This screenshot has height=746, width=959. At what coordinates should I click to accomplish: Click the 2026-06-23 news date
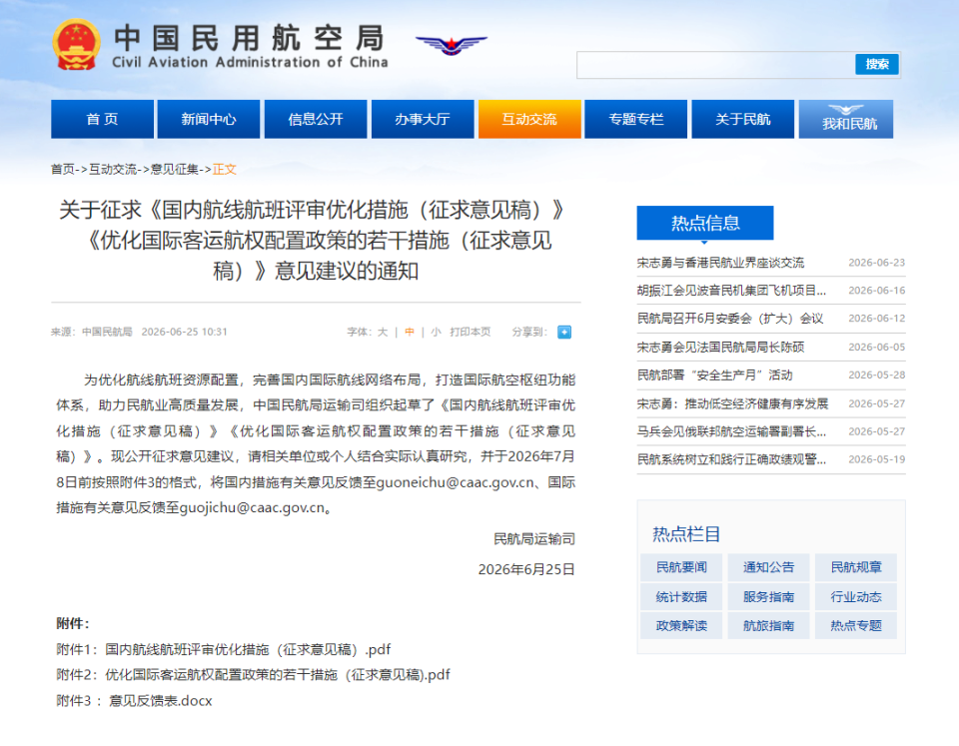(x=876, y=263)
